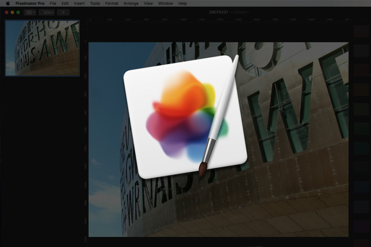Screen dimensions: 371x247
Task: Open the Tools menu
Action: (95, 3)
